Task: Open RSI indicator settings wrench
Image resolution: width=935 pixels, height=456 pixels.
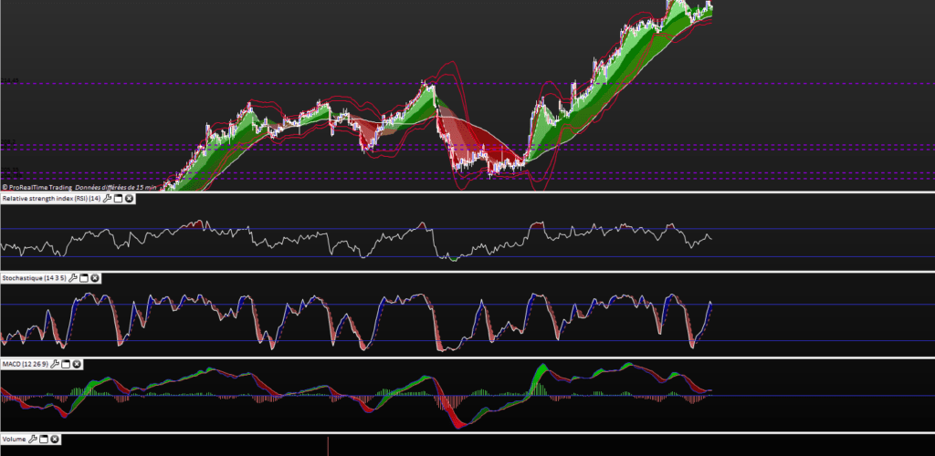Action: [x=108, y=198]
